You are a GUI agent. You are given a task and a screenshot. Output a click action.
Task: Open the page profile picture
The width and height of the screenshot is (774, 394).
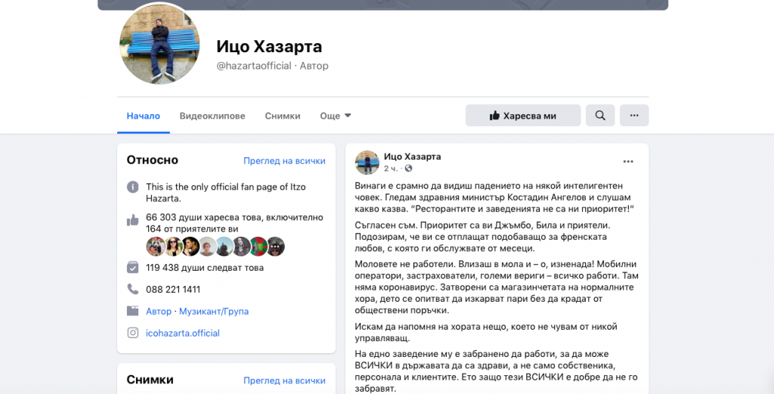159,44
